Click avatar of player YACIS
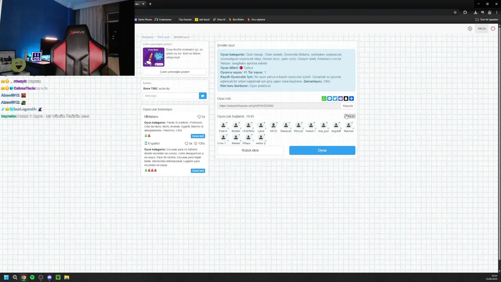501x282 pixels. [x=273, y=125]
